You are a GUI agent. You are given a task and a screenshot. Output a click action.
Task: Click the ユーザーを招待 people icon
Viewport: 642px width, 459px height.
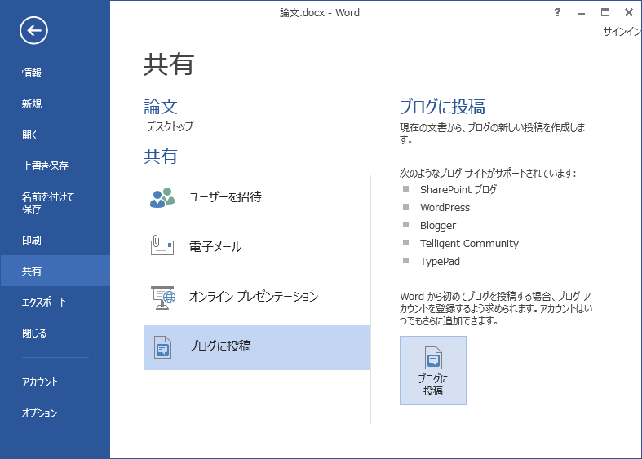[162, 197]
